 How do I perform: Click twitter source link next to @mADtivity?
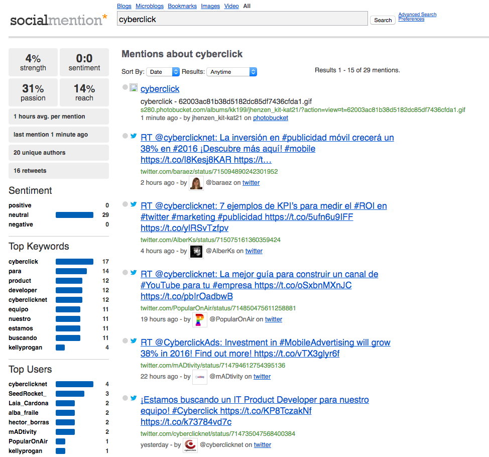click(262, 377)
